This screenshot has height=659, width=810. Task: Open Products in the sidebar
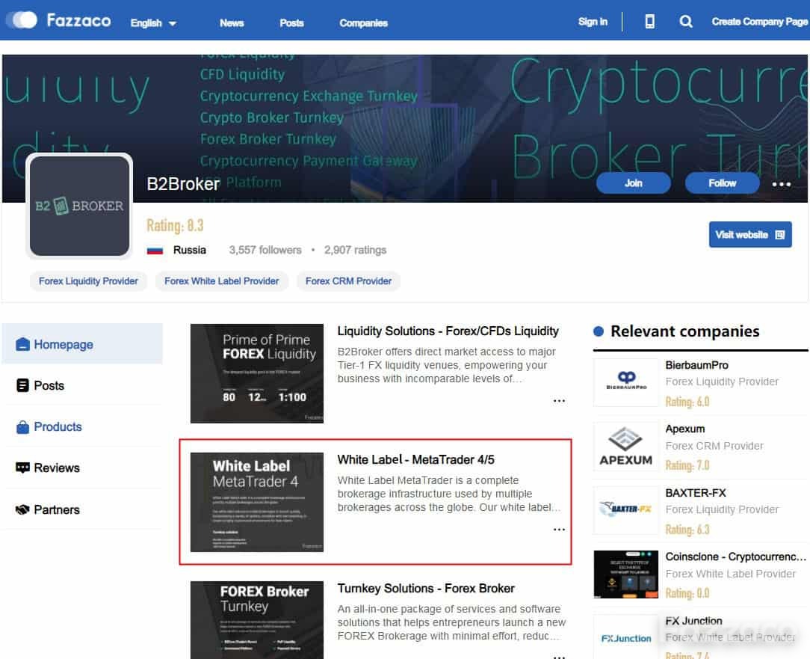(82, 427)
